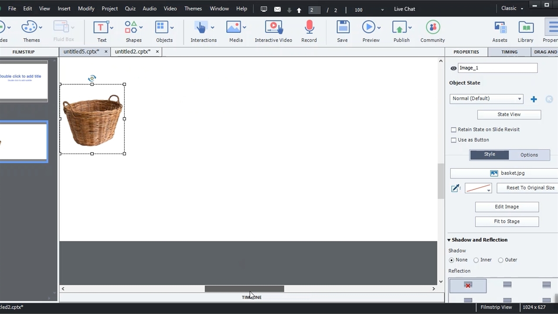Check the Use as Button option
558x314 pixels.
(x=454, y=140)
